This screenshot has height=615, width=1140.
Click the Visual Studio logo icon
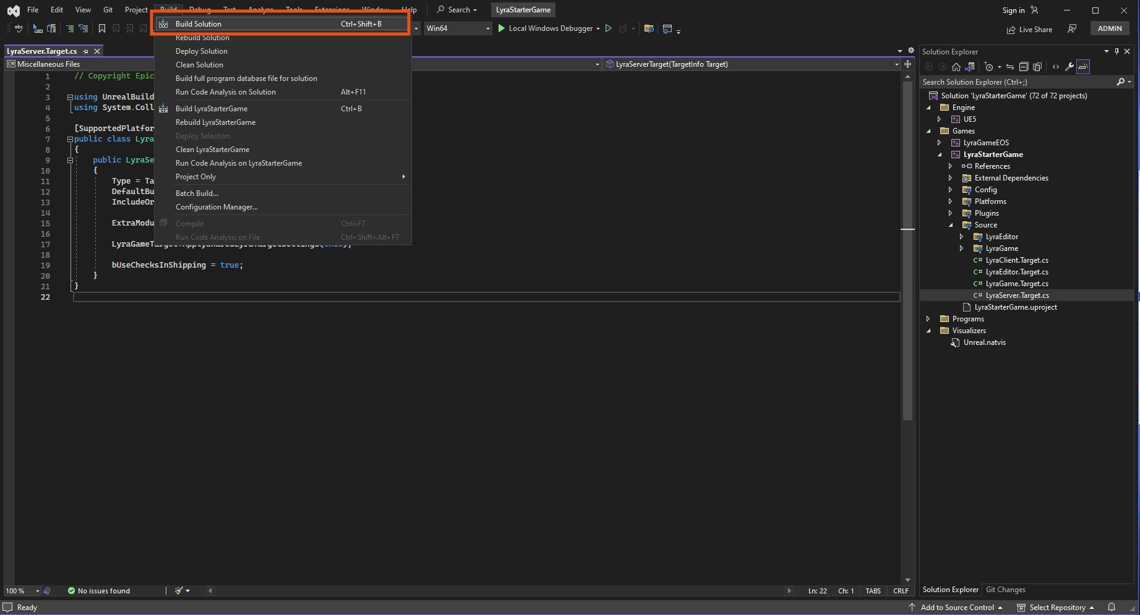pyautogui.click(x=13, y=11)
